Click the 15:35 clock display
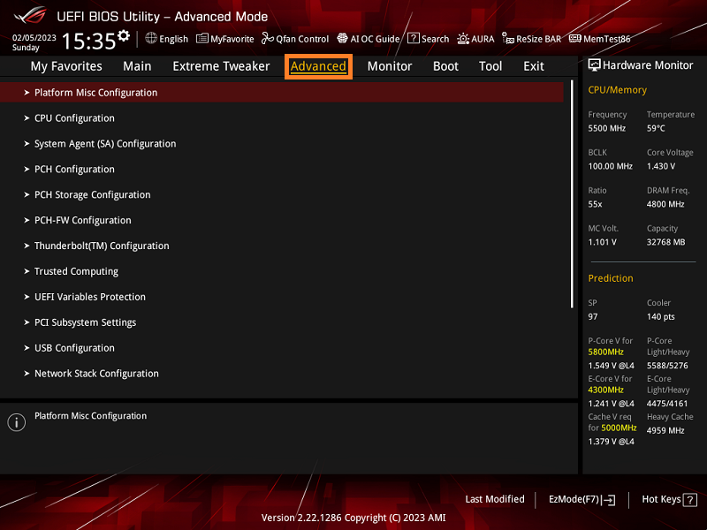 tap(89, 41)
